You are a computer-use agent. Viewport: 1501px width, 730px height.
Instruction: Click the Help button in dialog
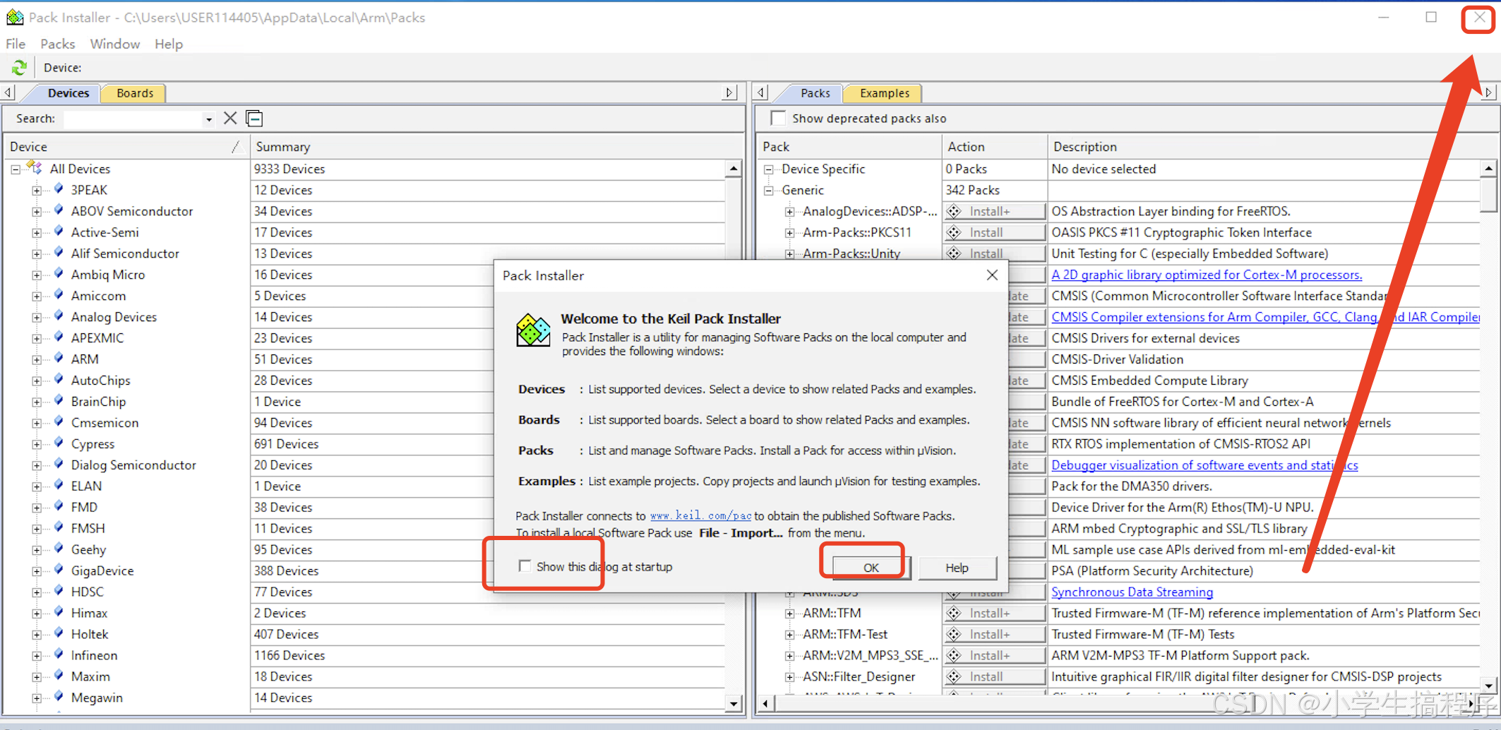[x=957, y=568]
